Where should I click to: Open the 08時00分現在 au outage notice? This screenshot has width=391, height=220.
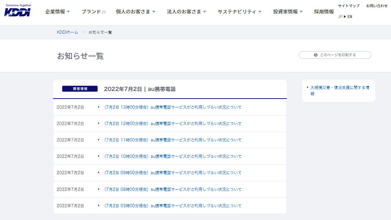(173, 189)
